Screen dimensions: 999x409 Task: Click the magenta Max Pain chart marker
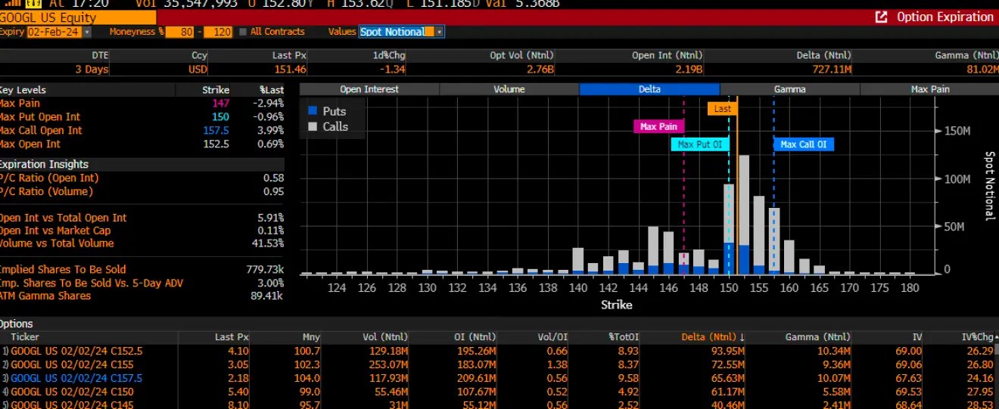658,126
